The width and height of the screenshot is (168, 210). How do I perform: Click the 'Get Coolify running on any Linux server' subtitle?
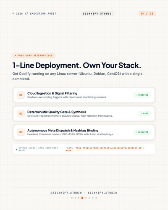[x=77, y=76]
